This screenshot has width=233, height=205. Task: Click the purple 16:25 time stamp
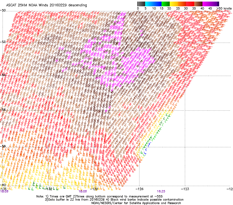coord(161,191)
